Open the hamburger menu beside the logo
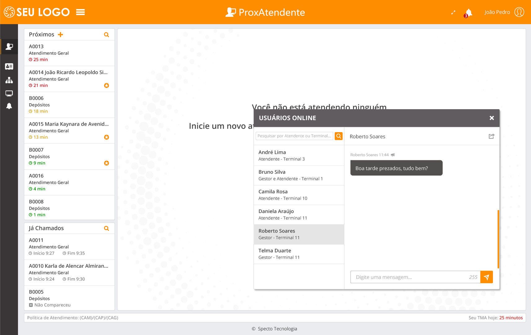Image resolution: width=531 pixels, height=335 pixels. tap(80, 12)
